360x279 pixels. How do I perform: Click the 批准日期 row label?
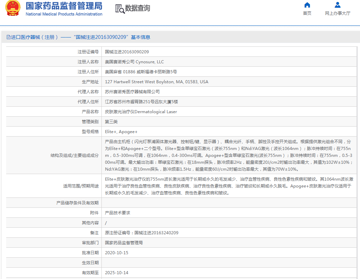pos(90,253)
